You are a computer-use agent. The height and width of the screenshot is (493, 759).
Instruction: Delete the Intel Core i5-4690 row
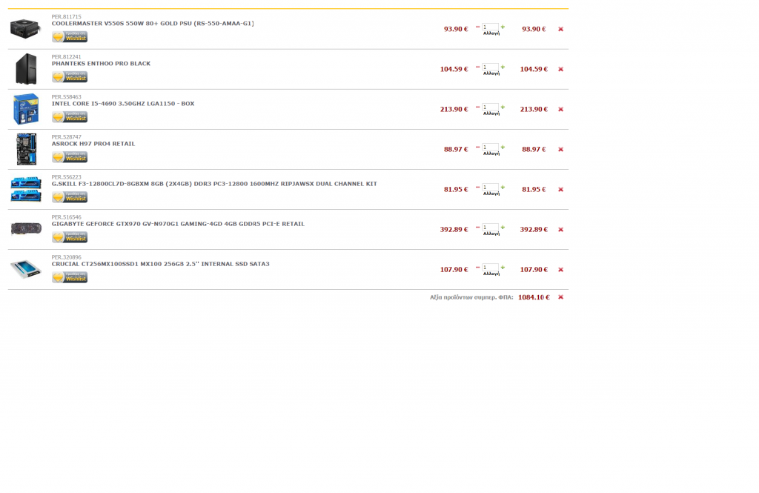[560, 110]
